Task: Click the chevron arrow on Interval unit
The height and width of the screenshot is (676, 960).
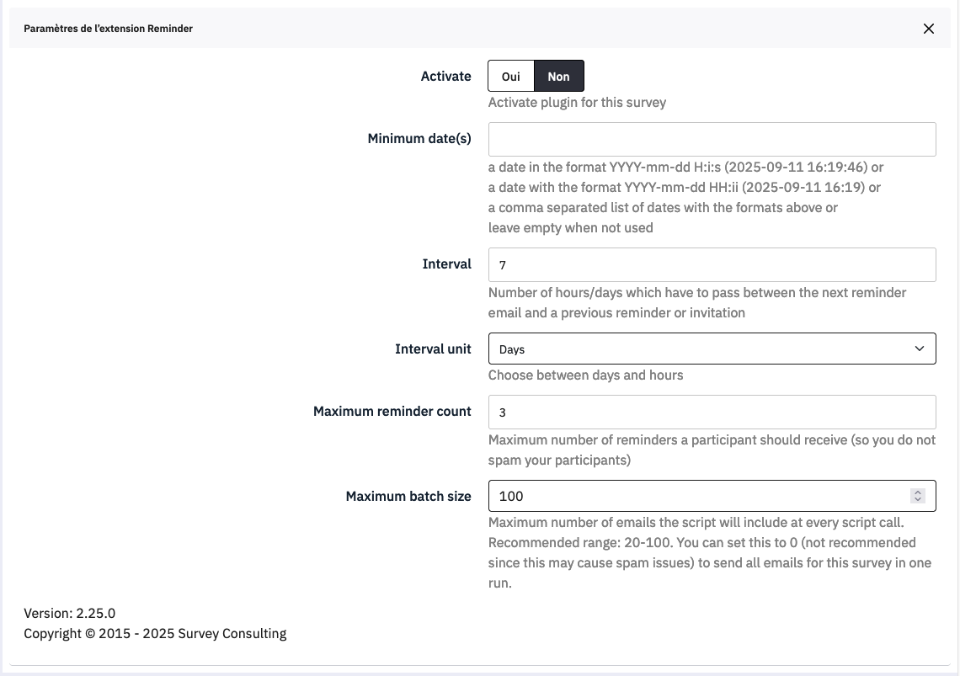Action: pos(920,349)
